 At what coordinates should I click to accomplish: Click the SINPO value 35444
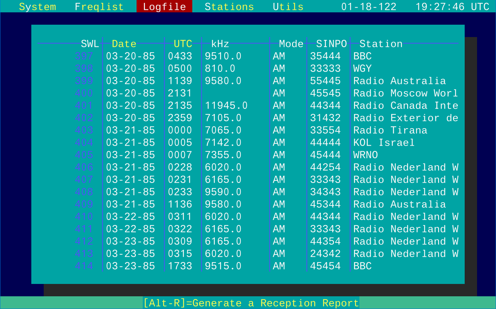point(325,56)
